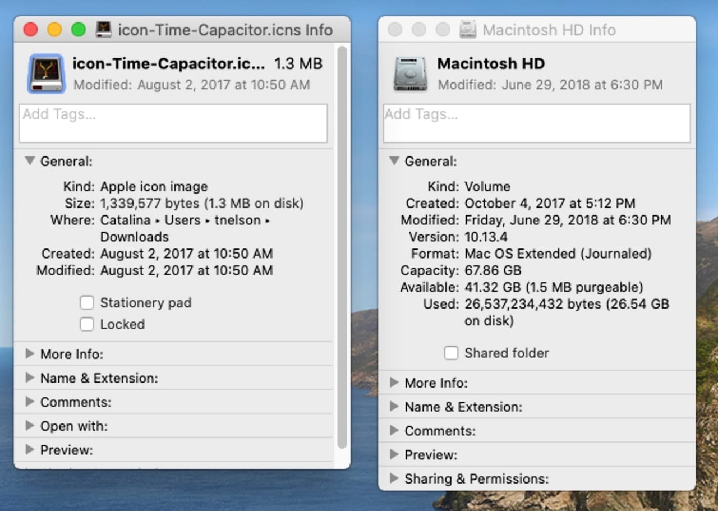Zoom the Macintosh HD Info window

click(443, 30)
